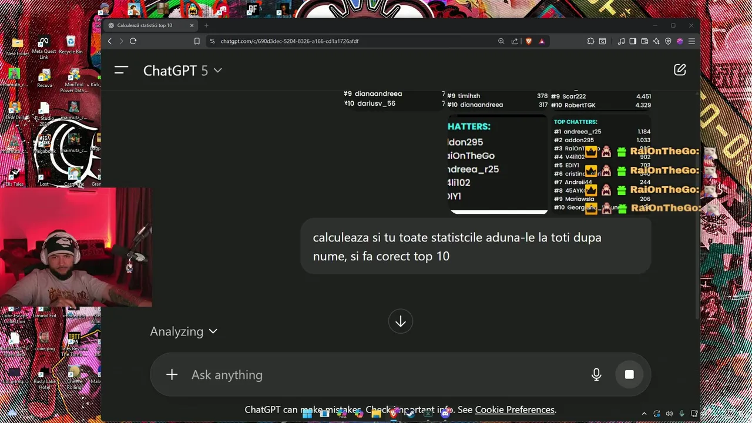Select the Rusty Lake Hotel desktop icon
This screenshot has height=423, width=752.
[44, 377]
